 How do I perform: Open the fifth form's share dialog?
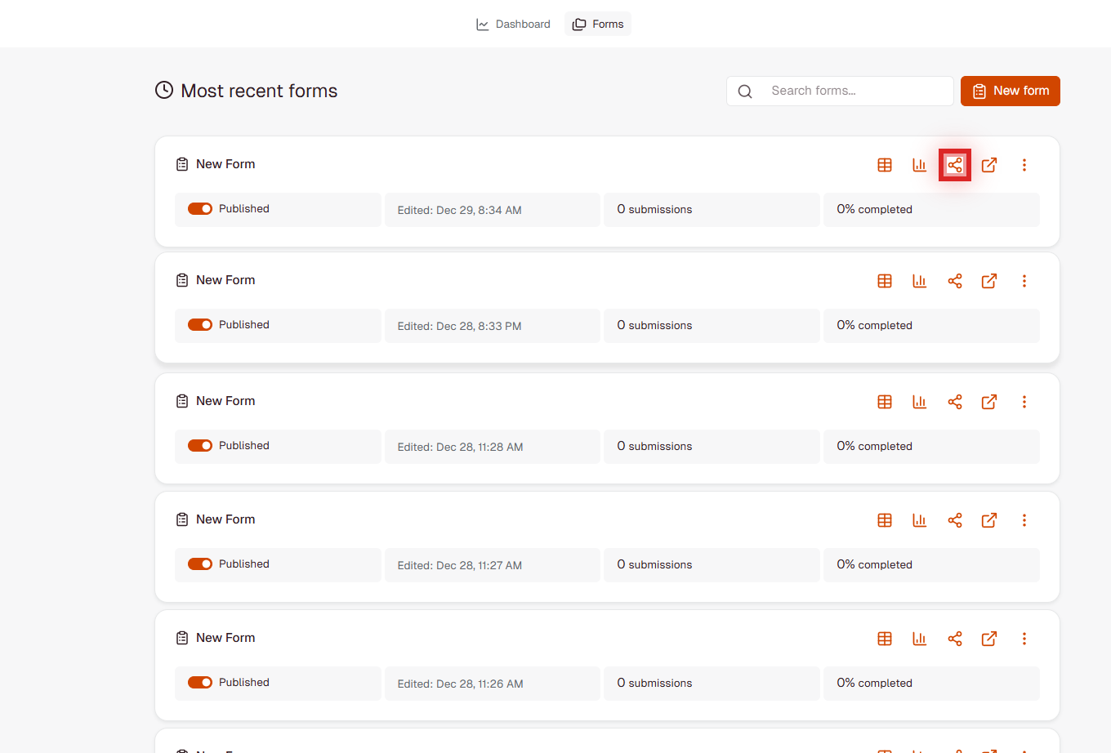coord(955,638)
